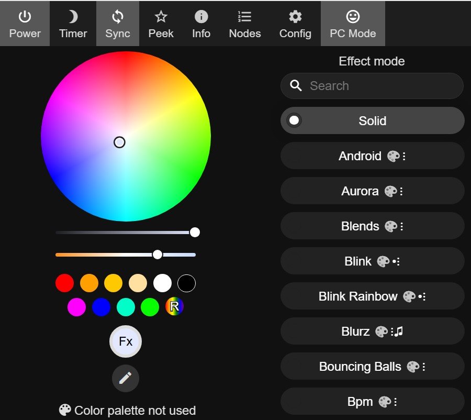Expand Aurora effect options dots
471x420 pixels.
point(401,192)
